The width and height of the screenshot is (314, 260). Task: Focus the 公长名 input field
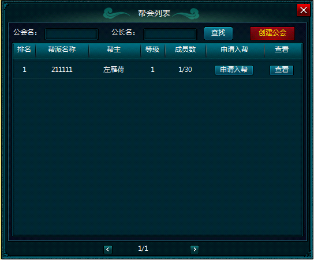(170, 34)
